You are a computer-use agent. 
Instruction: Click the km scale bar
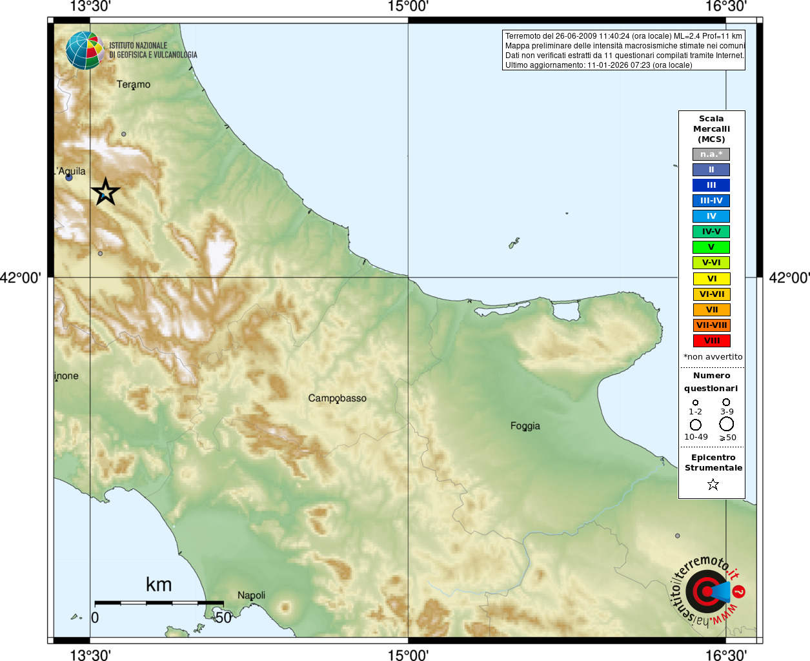click(159, 603)
